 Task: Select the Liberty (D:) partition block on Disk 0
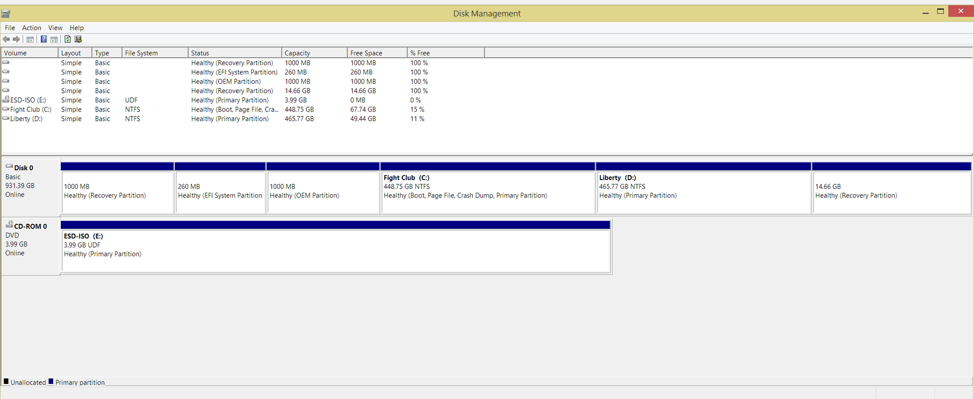click(704, 188)
